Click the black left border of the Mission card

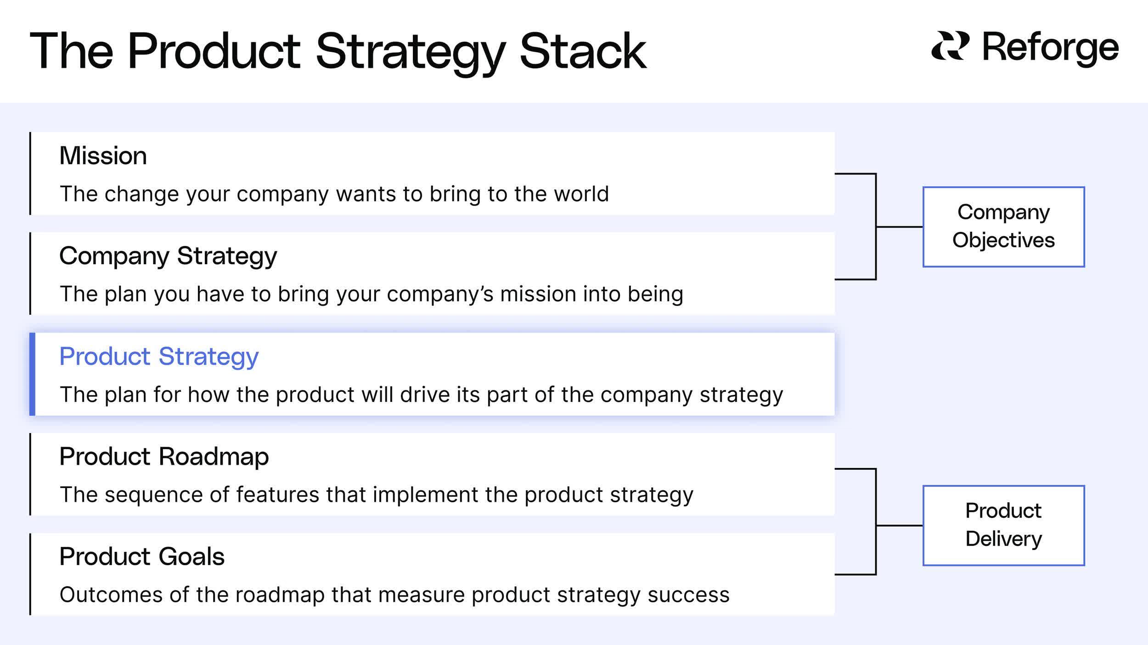click(30, 173)
